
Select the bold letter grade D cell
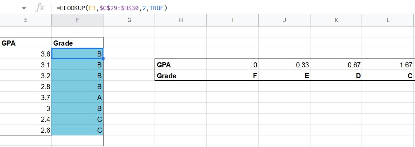[336, 76]
